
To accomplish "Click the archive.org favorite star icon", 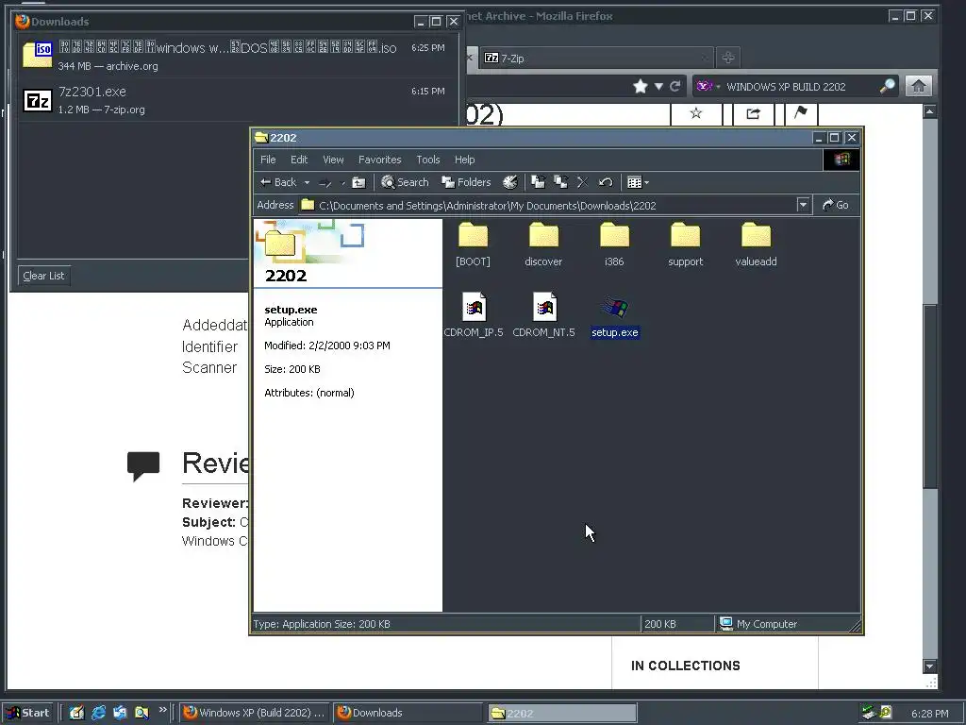I will 696,113.
